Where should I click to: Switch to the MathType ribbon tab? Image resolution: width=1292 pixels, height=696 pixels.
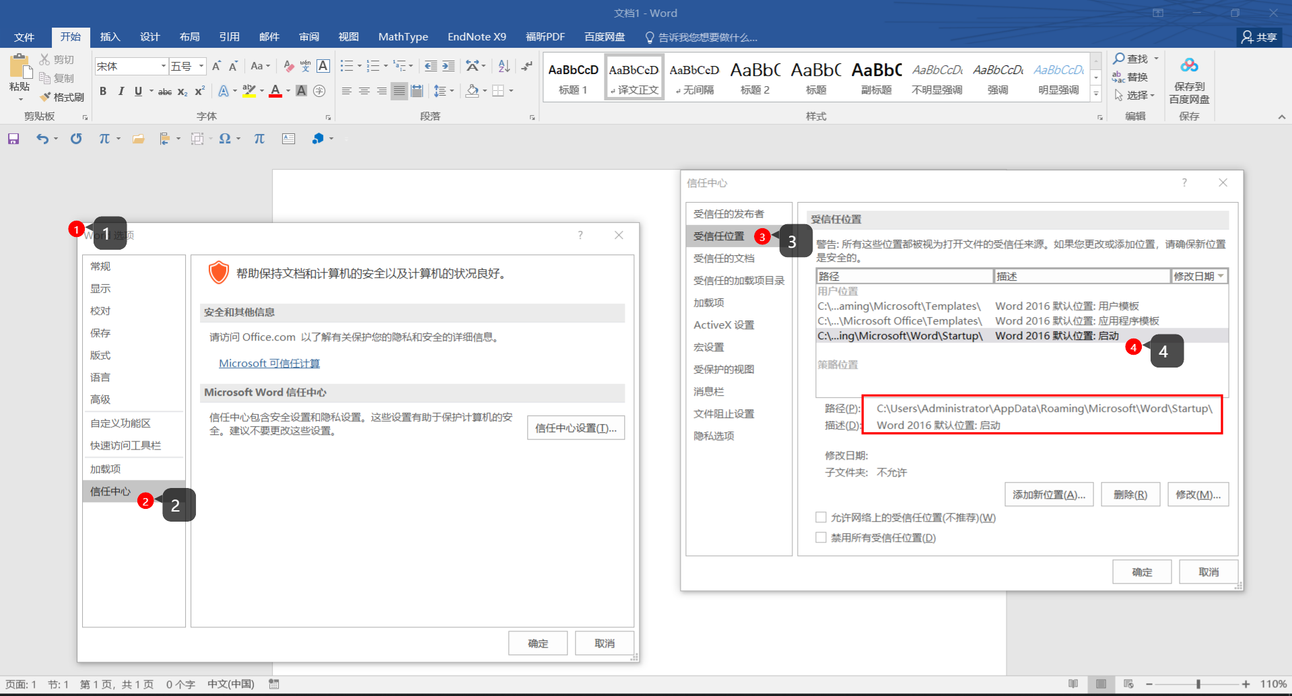(403, 37)
